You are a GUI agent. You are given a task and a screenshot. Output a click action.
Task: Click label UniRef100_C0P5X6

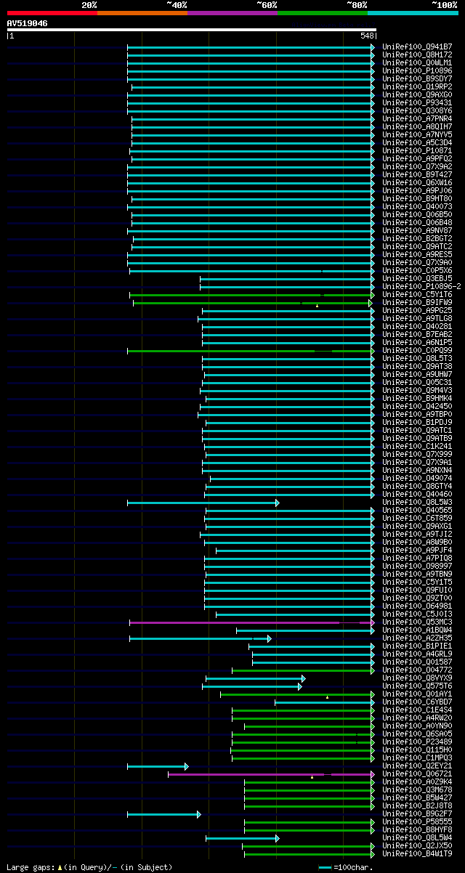(x=417, y=270)
